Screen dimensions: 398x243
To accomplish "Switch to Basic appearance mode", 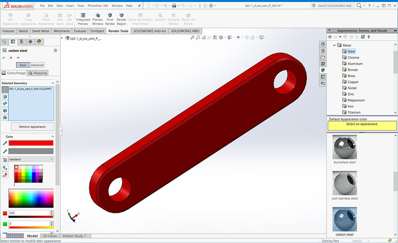I will coord(23,65).
